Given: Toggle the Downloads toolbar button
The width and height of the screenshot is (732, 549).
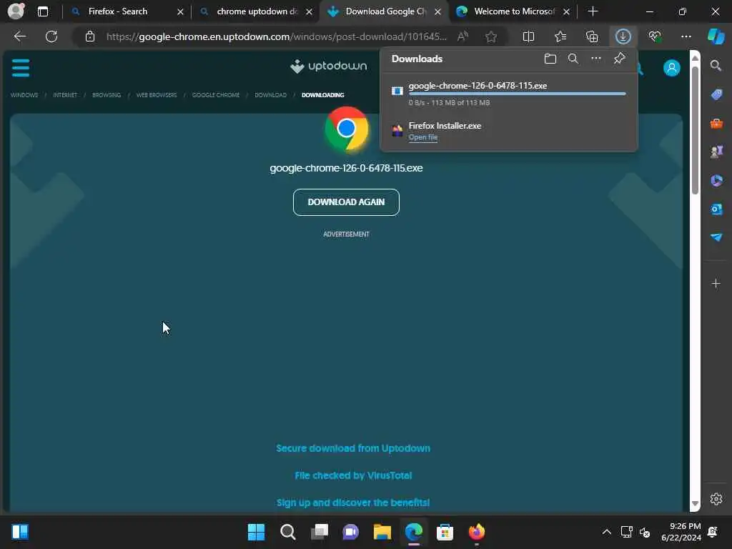Looking at the screenshot, I should click(623, 36).
